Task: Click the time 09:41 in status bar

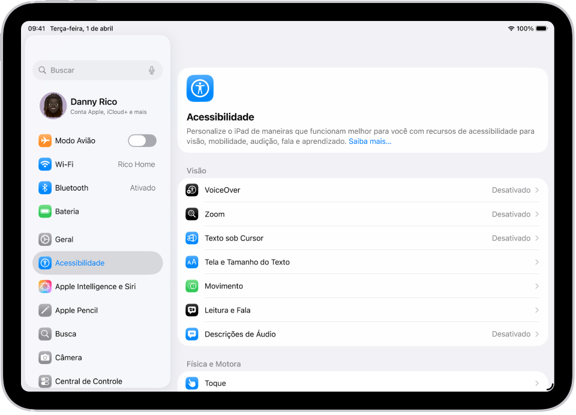Action: (37, 29)
